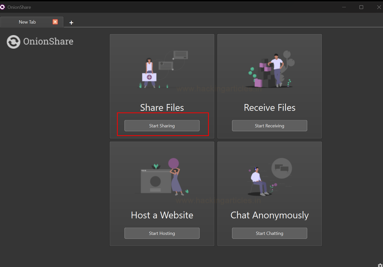
Task: Click the Receive Files heading
Action: 270,108
